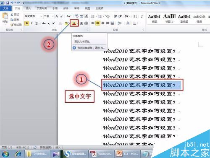Apply the Title style

point(154,18)
